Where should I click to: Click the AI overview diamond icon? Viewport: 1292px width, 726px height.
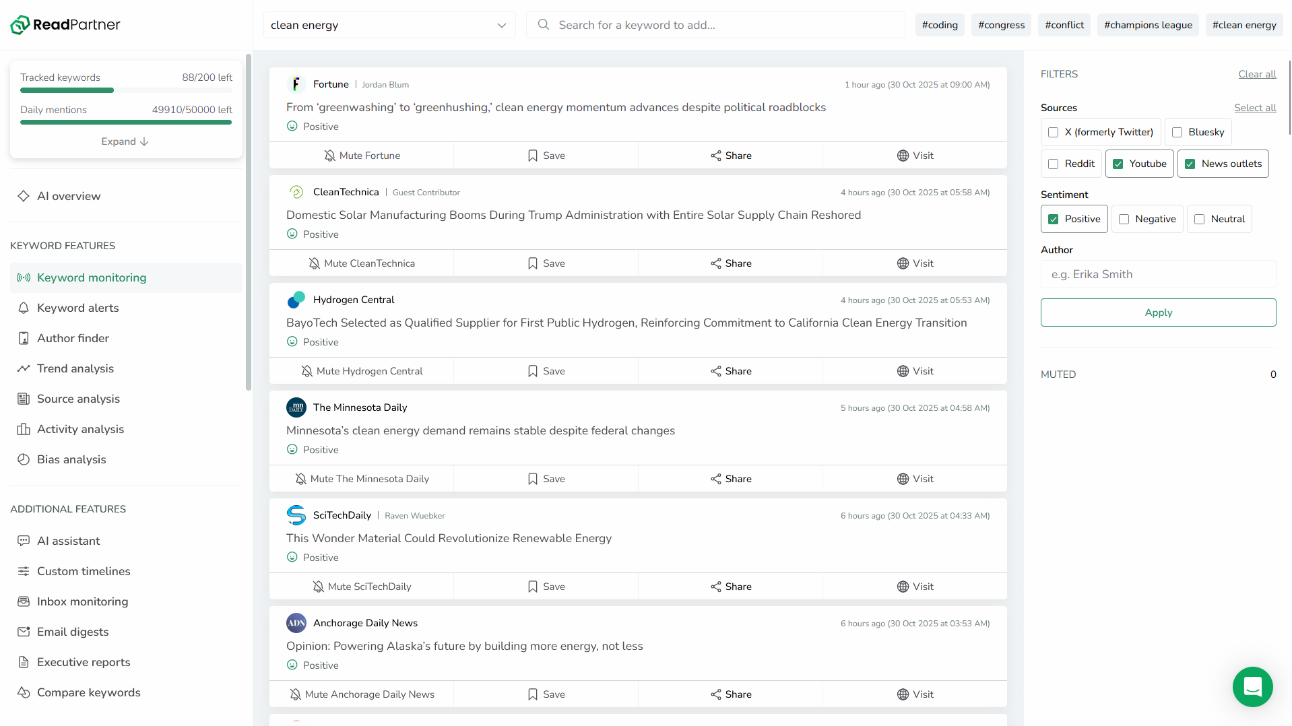tap(24, 196)
